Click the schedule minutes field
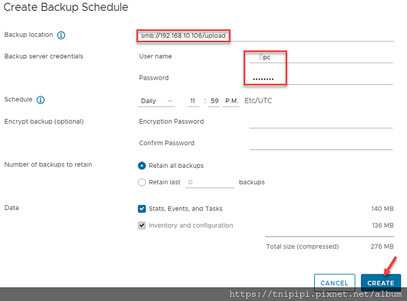The height and width of the screenshot is (301, 407). 214,101
